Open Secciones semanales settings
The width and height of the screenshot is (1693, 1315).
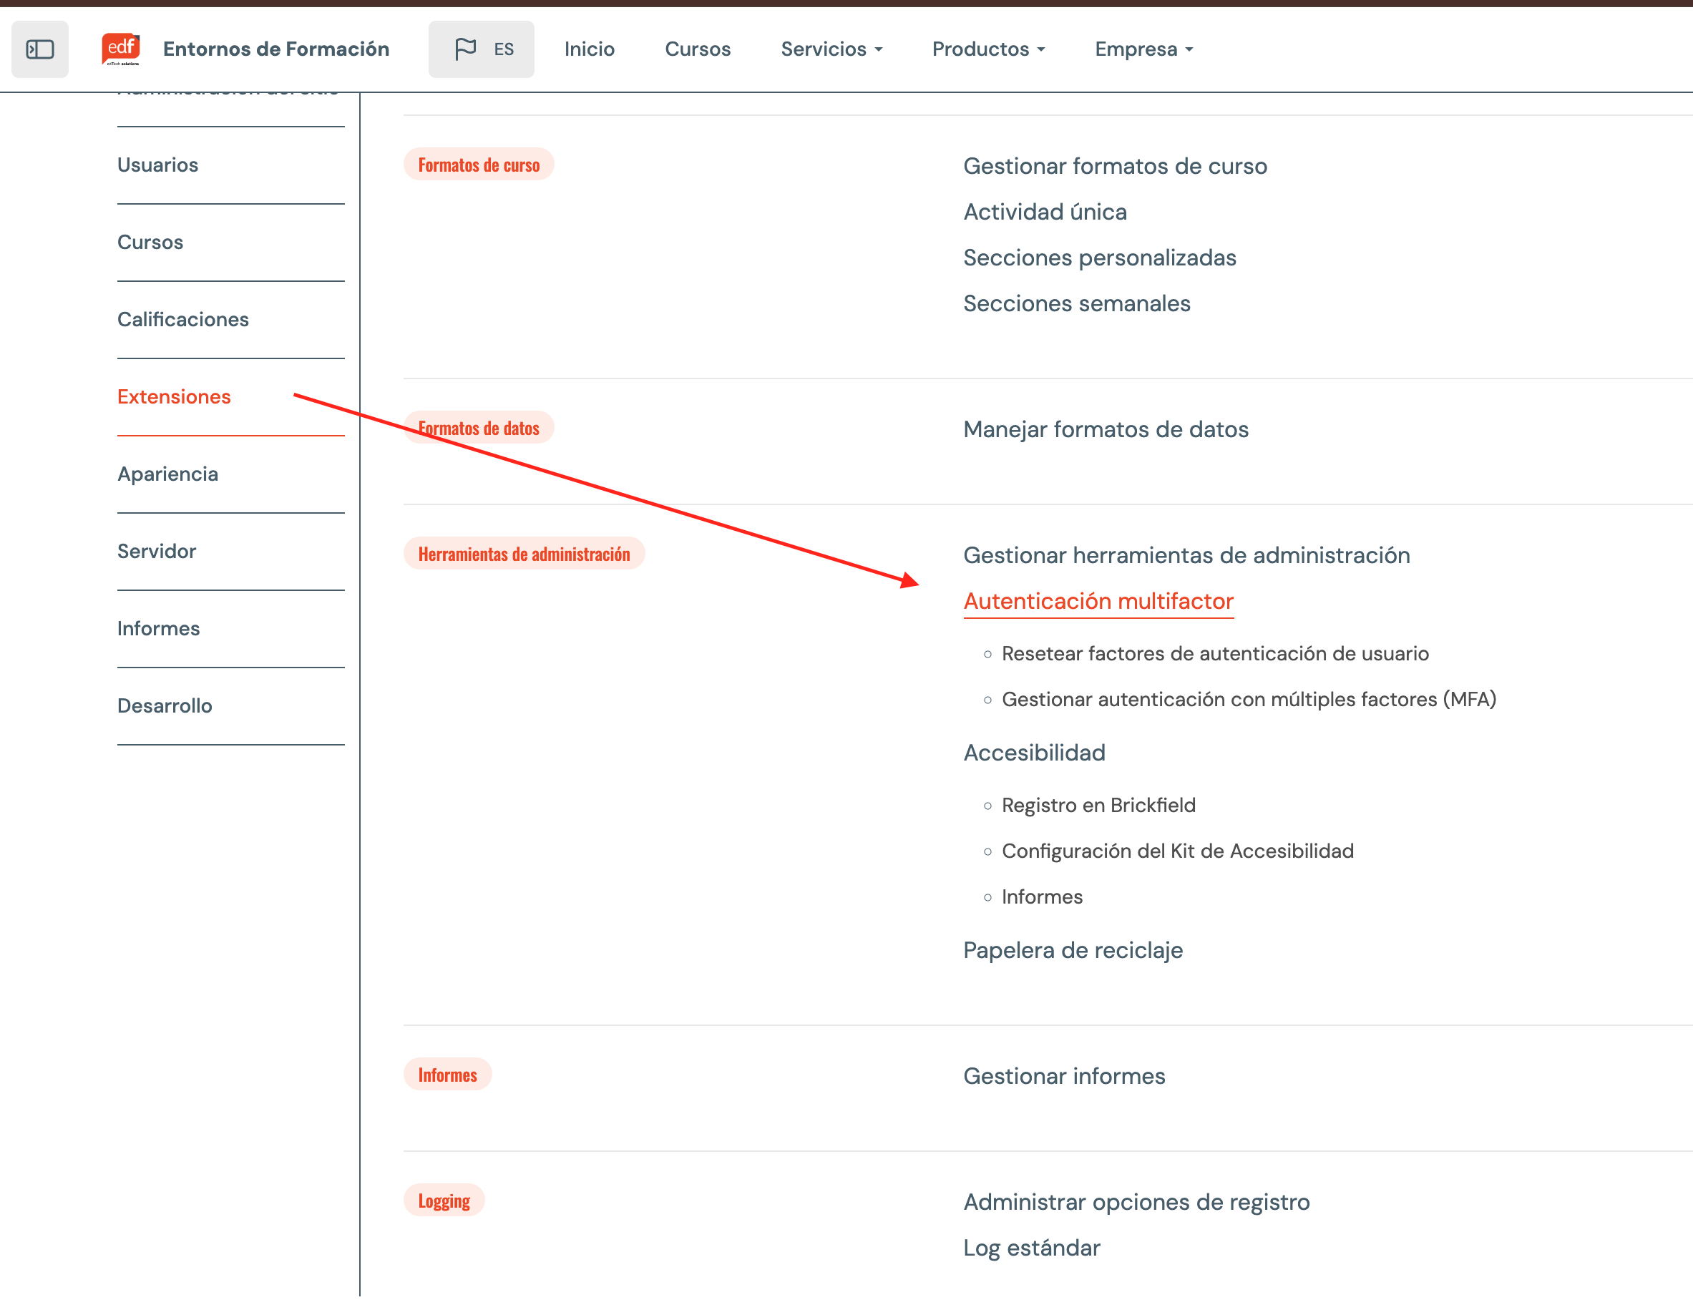click(x=1077, y=303)
